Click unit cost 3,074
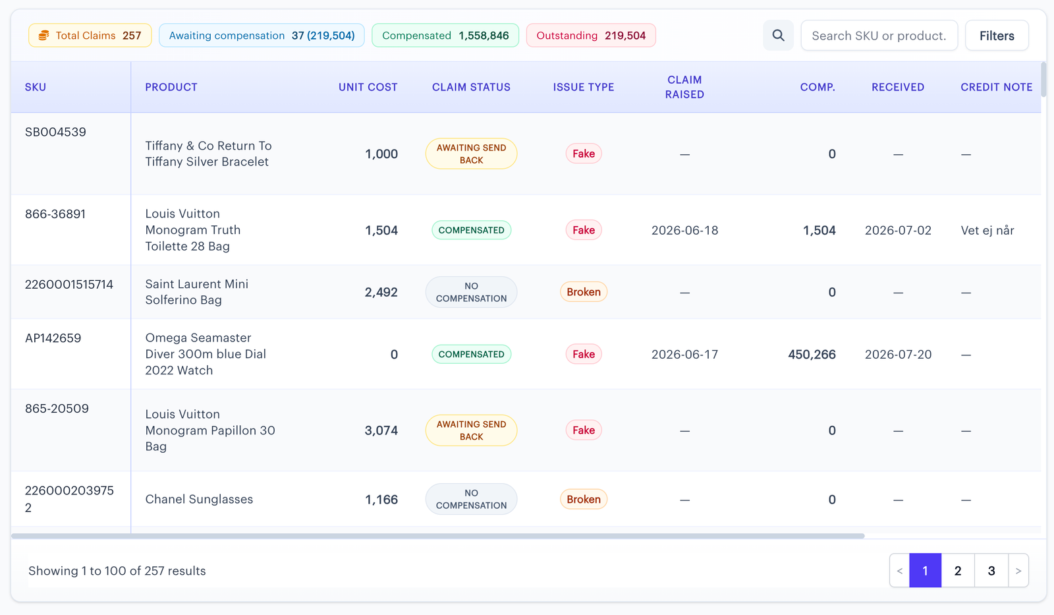Screen dimensions: 1054x615 coord(381,430)
